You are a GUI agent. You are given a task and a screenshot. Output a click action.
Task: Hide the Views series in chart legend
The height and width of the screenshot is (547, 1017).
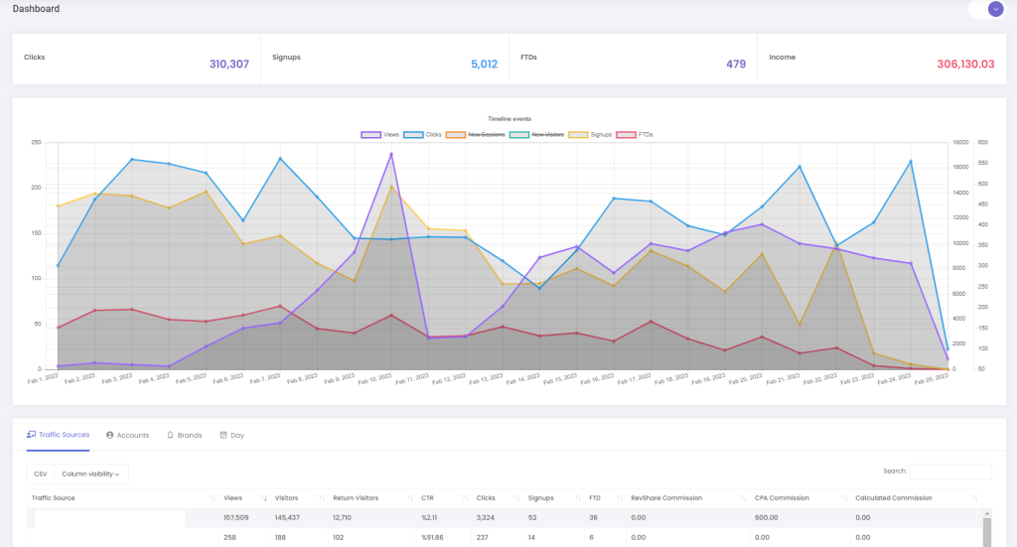point(380,135)
